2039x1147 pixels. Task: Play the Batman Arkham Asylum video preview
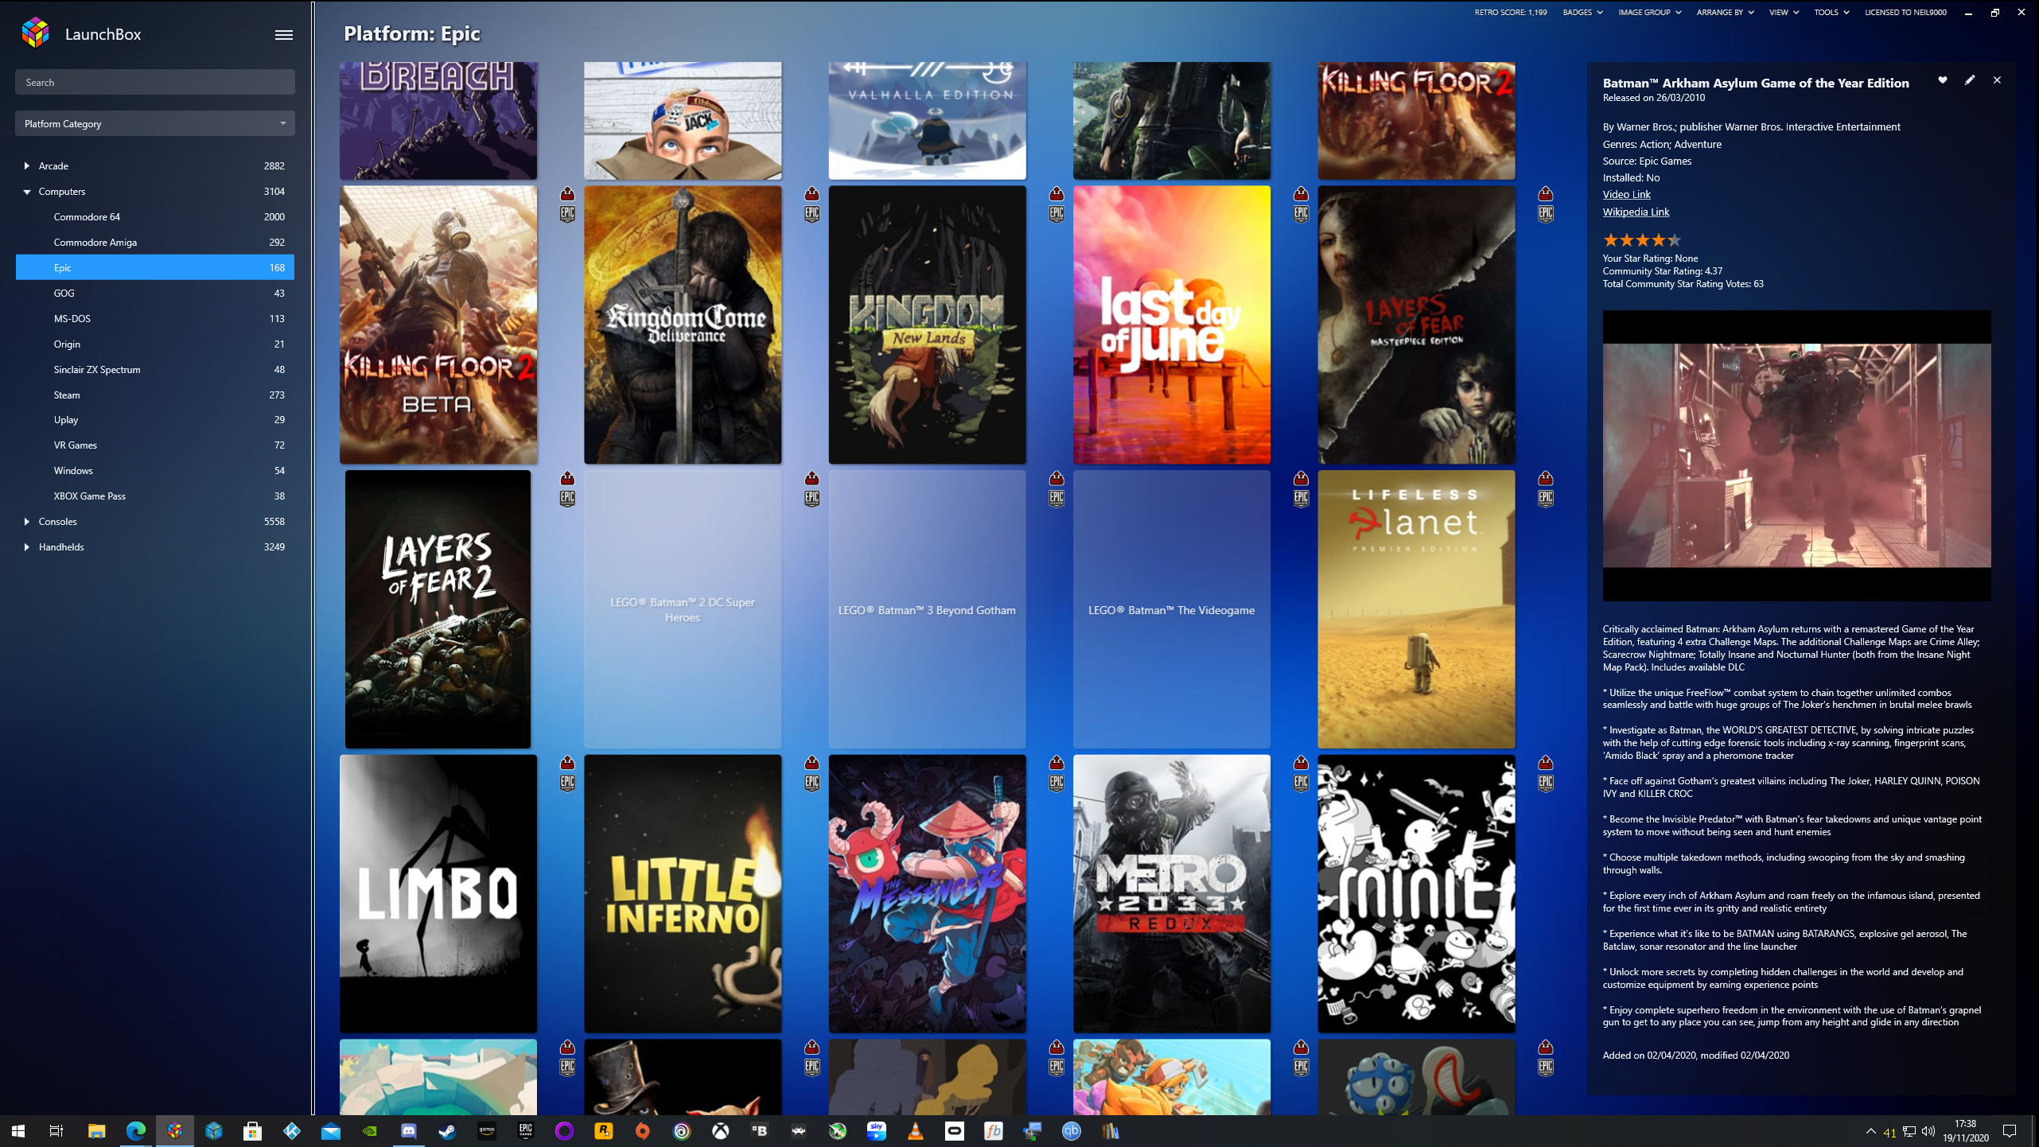(1796, 456)
